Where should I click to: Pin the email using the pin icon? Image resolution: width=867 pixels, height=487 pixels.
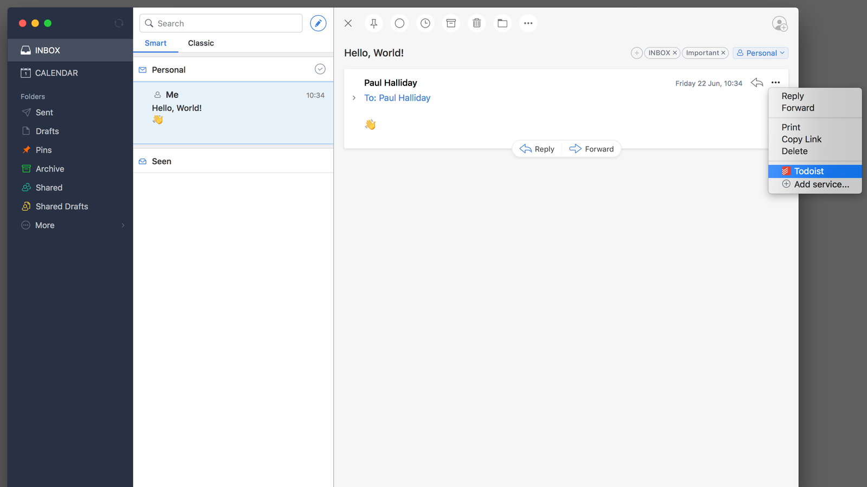[374, 23]
